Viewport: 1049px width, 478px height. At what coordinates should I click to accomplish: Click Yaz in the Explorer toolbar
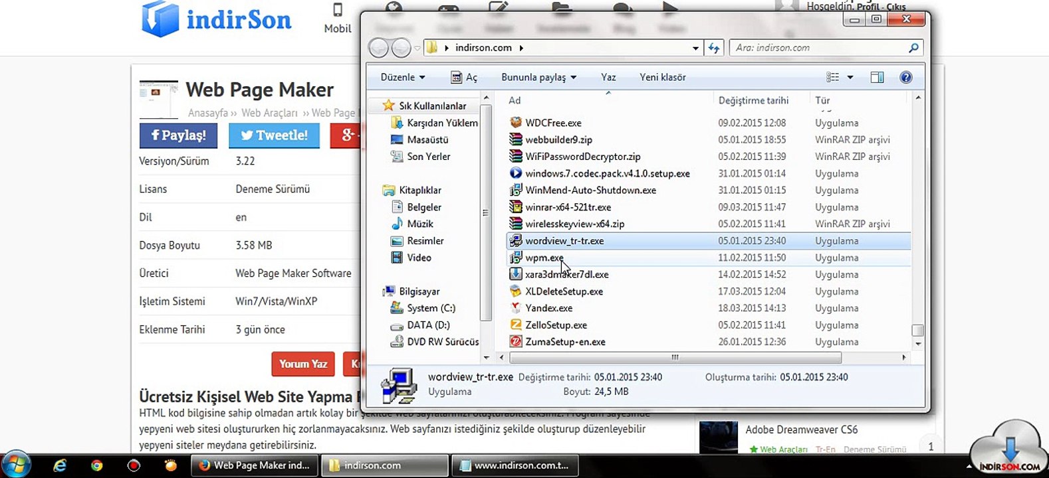(608, 78)
